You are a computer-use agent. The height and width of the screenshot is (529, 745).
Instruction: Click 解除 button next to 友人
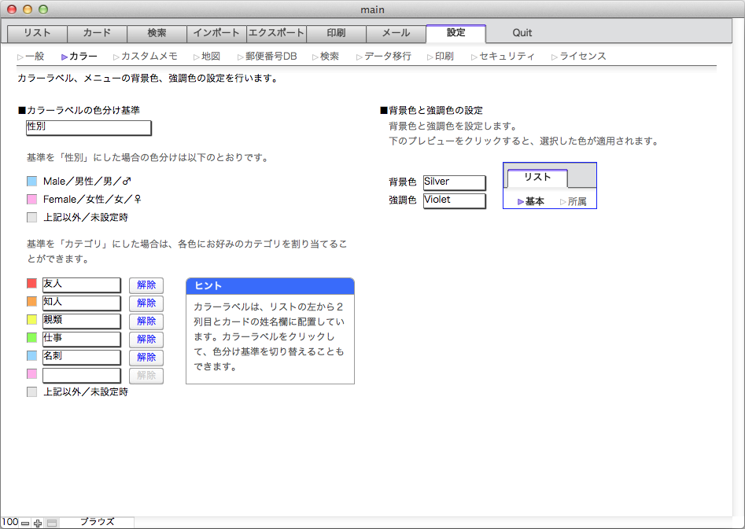146,285
